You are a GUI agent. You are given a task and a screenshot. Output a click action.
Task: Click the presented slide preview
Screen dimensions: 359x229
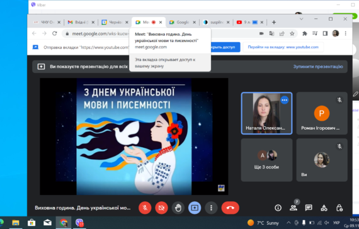click(x=134, y=137)
